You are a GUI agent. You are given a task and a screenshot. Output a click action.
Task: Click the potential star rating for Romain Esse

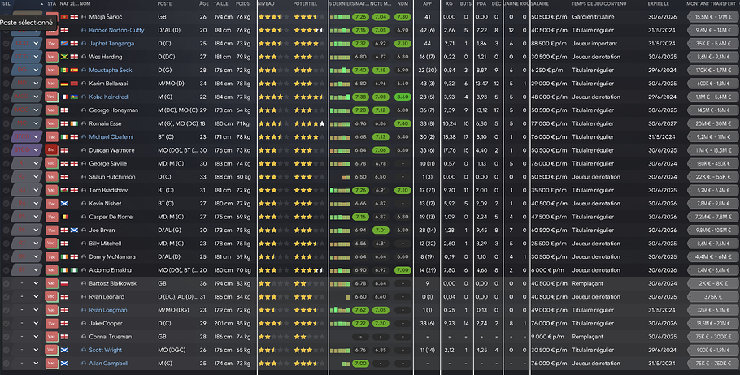(309, 123)
